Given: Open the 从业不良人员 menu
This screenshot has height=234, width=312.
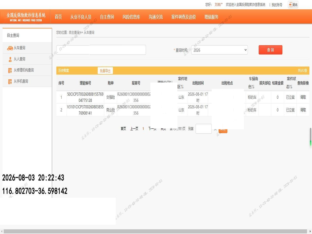Looking at the screenshot, I should (x=81, y=17).
